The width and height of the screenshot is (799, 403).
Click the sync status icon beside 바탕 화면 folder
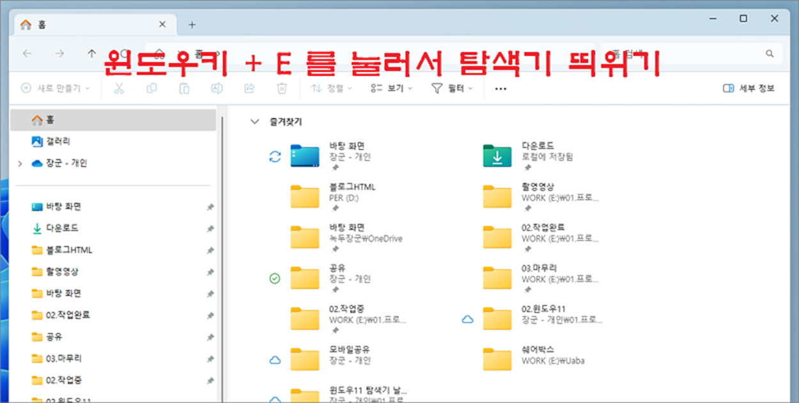[x=275, y=157]
